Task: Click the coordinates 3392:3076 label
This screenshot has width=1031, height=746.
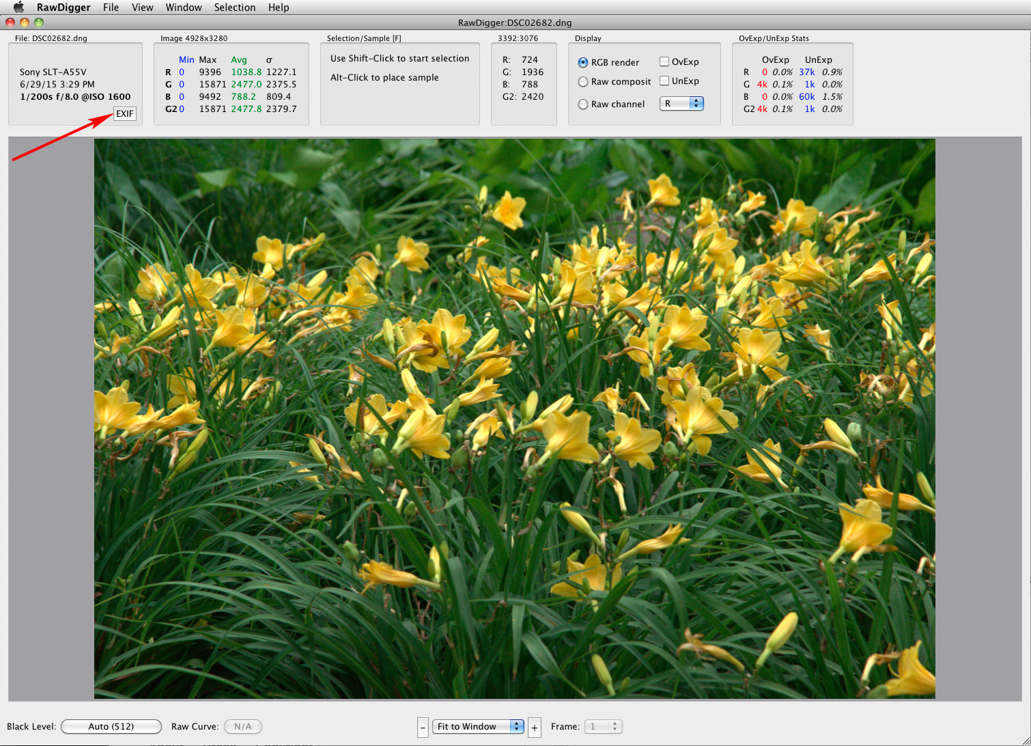Action: pos(518,38)
